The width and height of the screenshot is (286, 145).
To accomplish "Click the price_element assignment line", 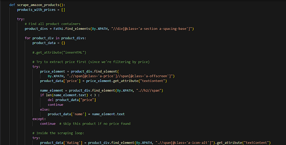I will pyautogui.click(x=80, y=71).
